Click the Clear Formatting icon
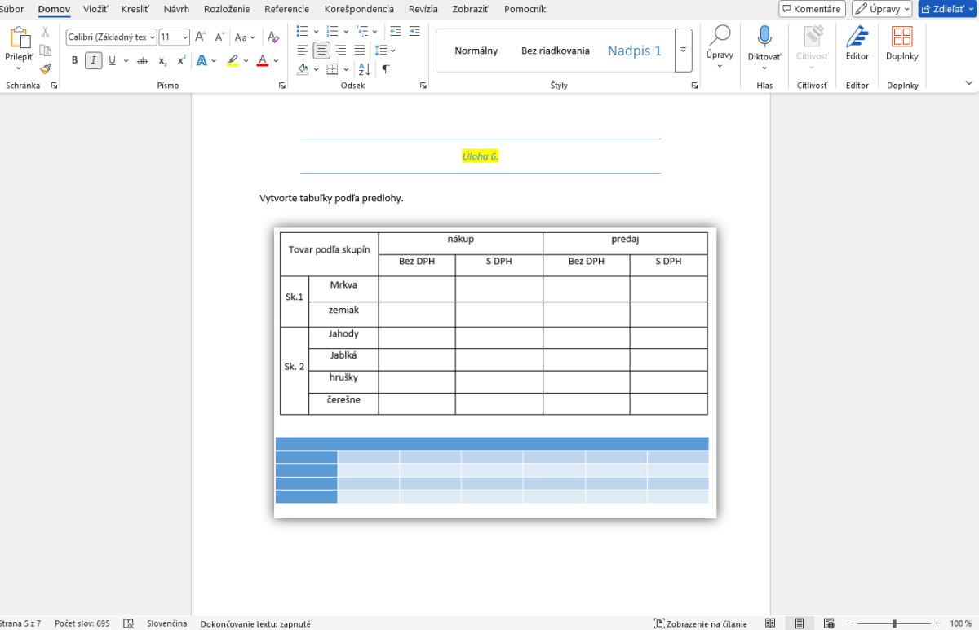Viewport: 979px width, 630px height. point(273,37)
